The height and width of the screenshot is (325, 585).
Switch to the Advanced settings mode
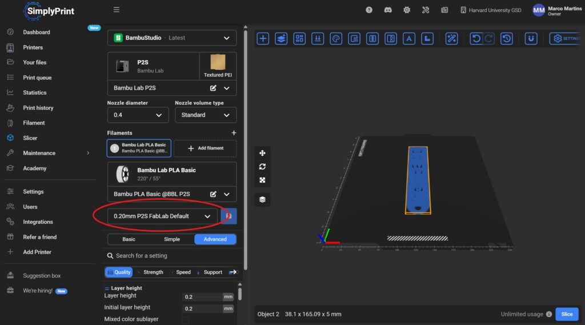[215, 239]
